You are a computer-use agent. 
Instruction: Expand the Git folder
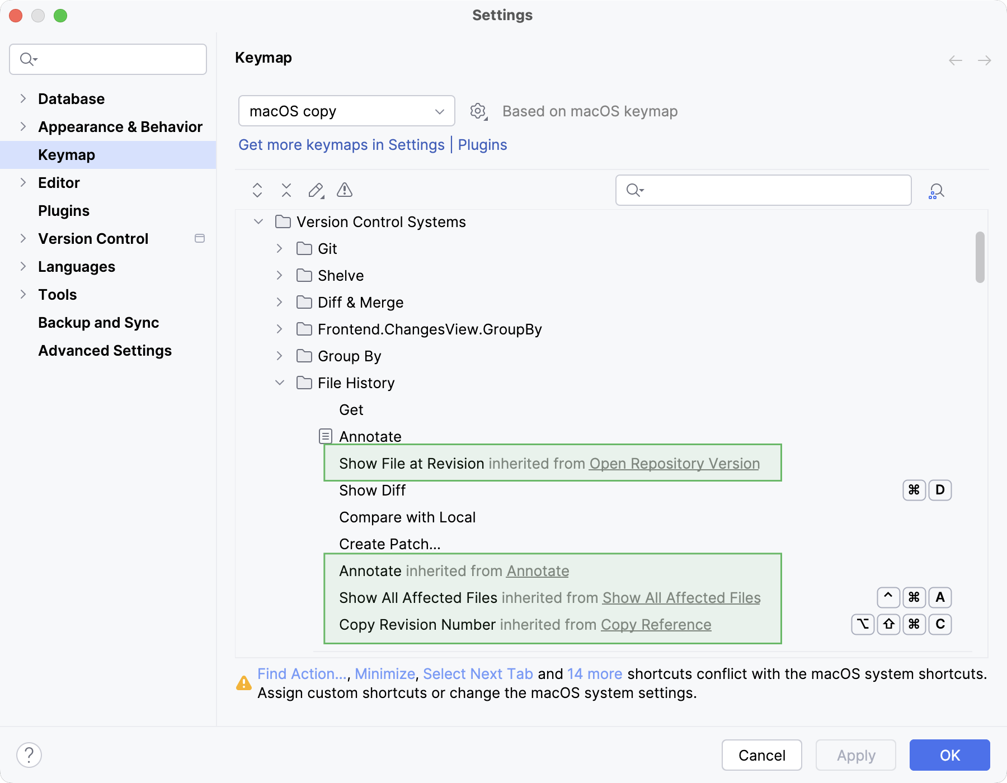coord(279,248)
